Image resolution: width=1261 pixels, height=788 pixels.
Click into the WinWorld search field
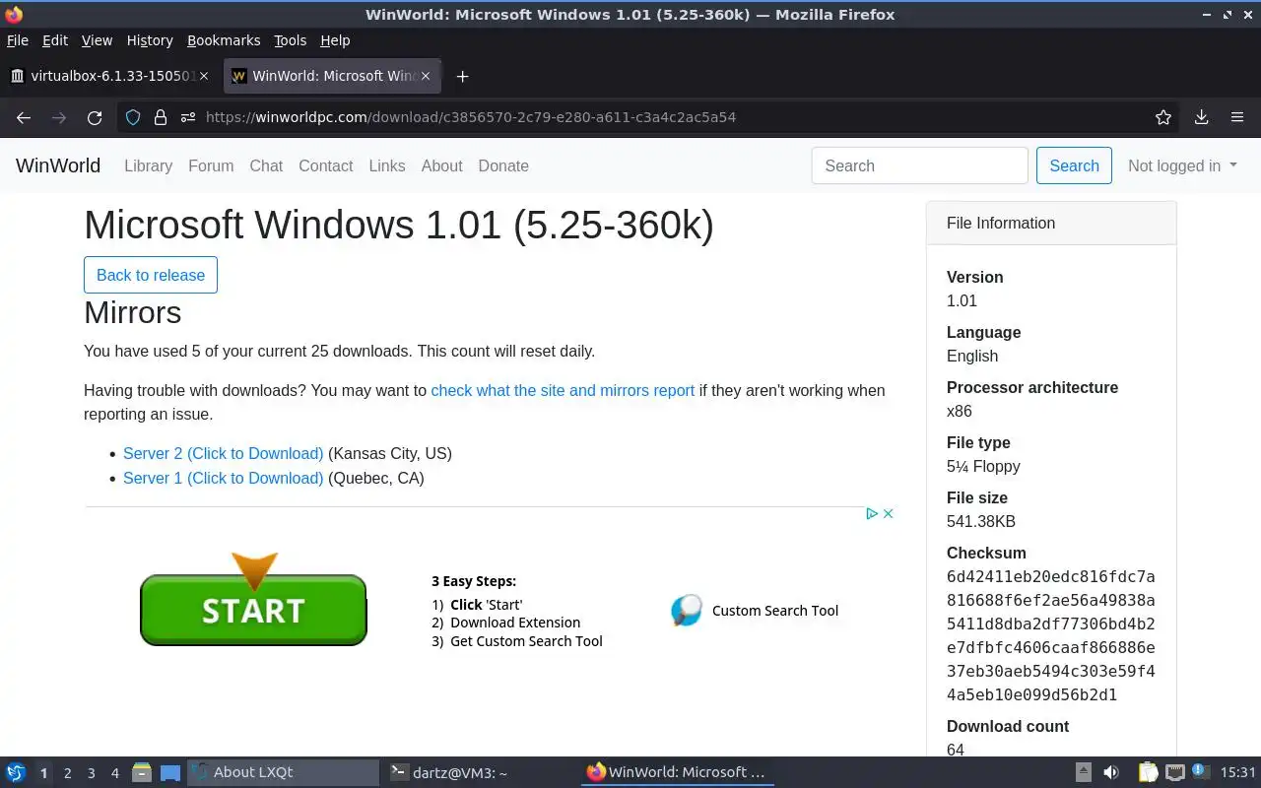pos(920,165)
